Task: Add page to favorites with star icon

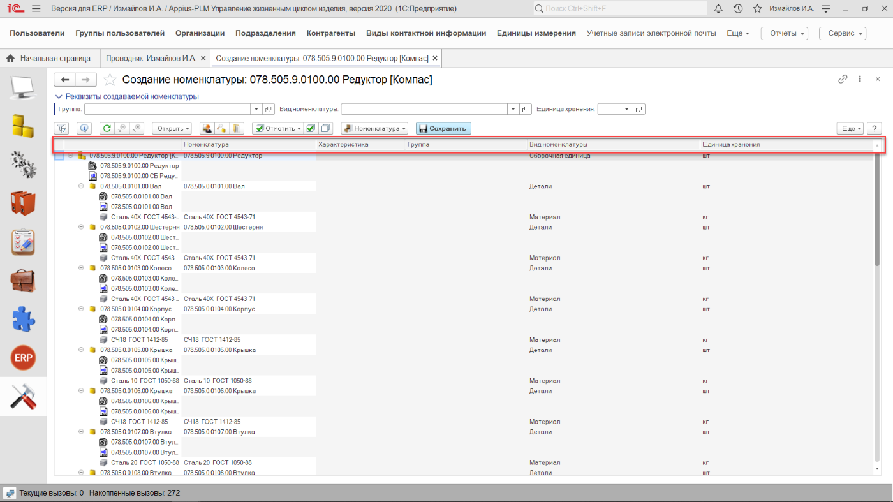Action: pos(110,80)
